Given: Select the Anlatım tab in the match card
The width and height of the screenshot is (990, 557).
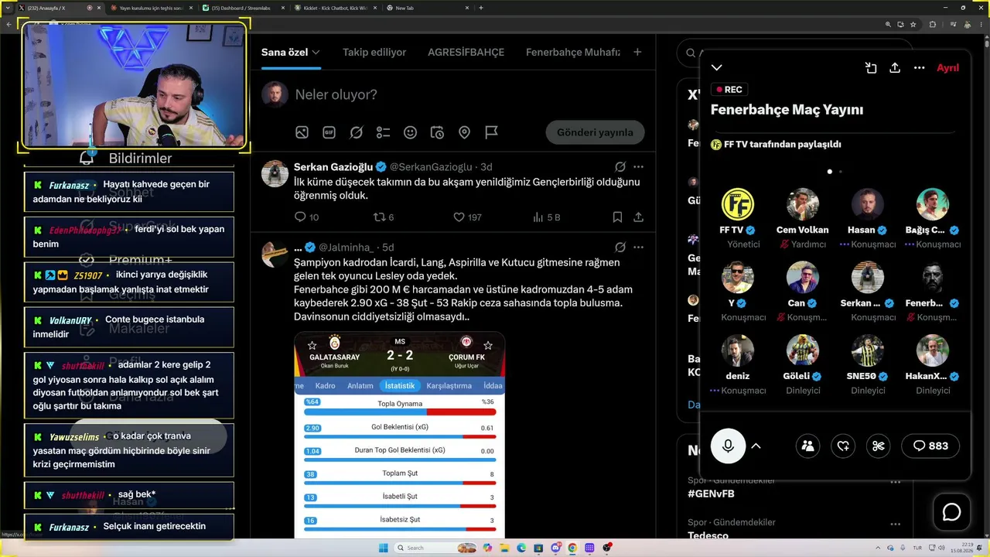Looking at the screenshot, I should coord(360,385).
